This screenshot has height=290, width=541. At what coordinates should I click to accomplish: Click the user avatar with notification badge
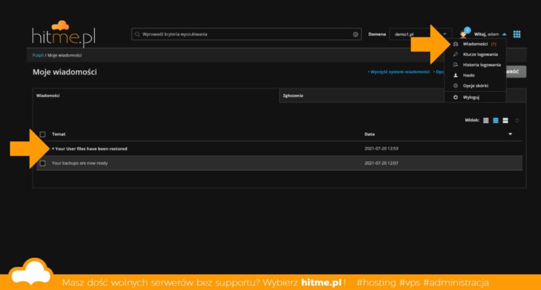point(464,33)
